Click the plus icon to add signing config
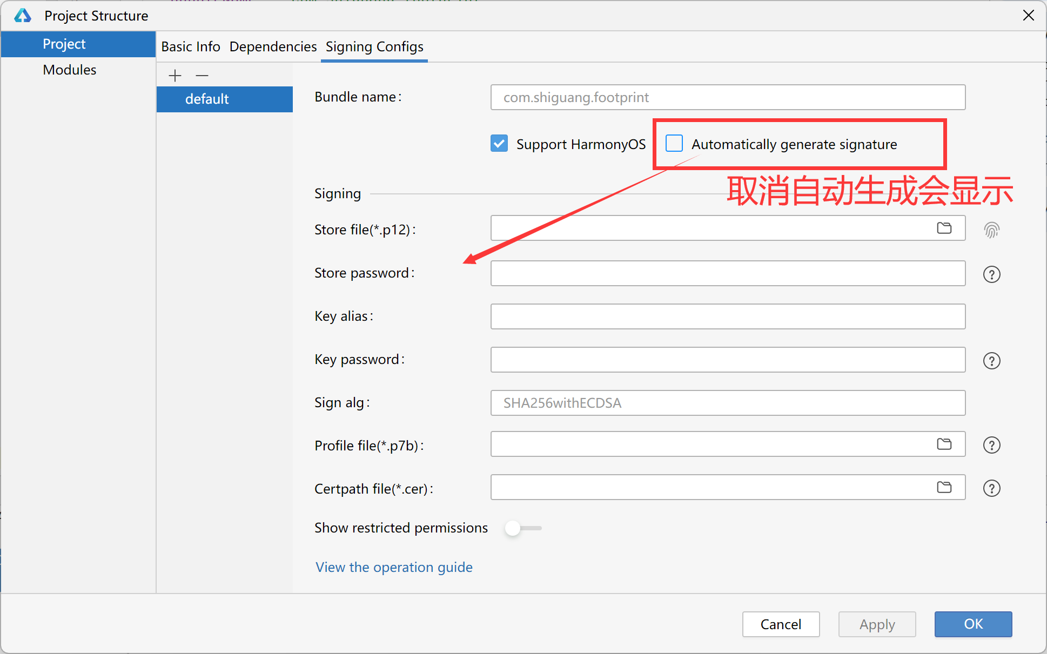This screenshot has height=654, width=1047. pyautogui.click(x=174, y=76)
